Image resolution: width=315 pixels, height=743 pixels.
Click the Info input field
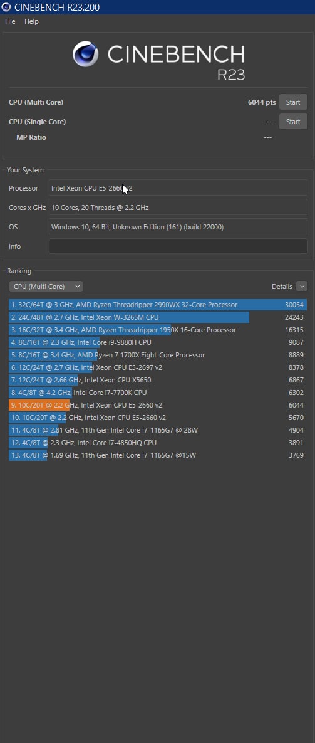(x=178, y=246)
